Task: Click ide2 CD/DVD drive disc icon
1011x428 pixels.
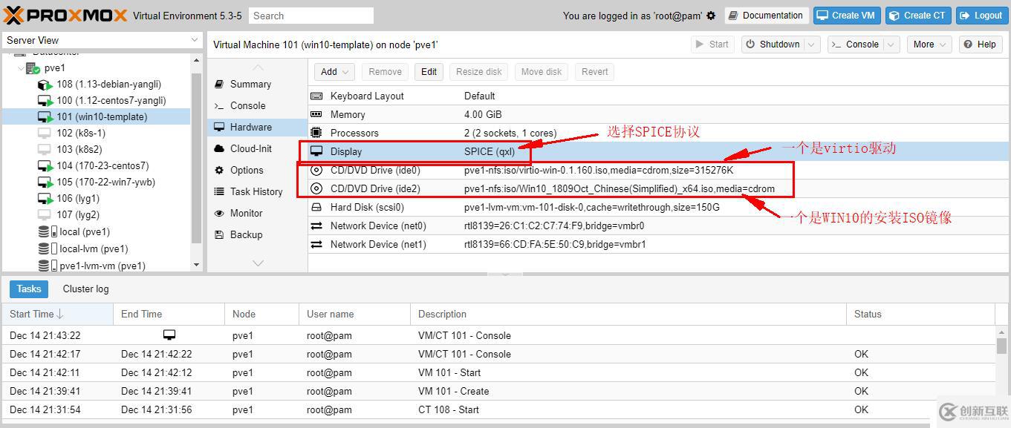Action: coord(316,188)
